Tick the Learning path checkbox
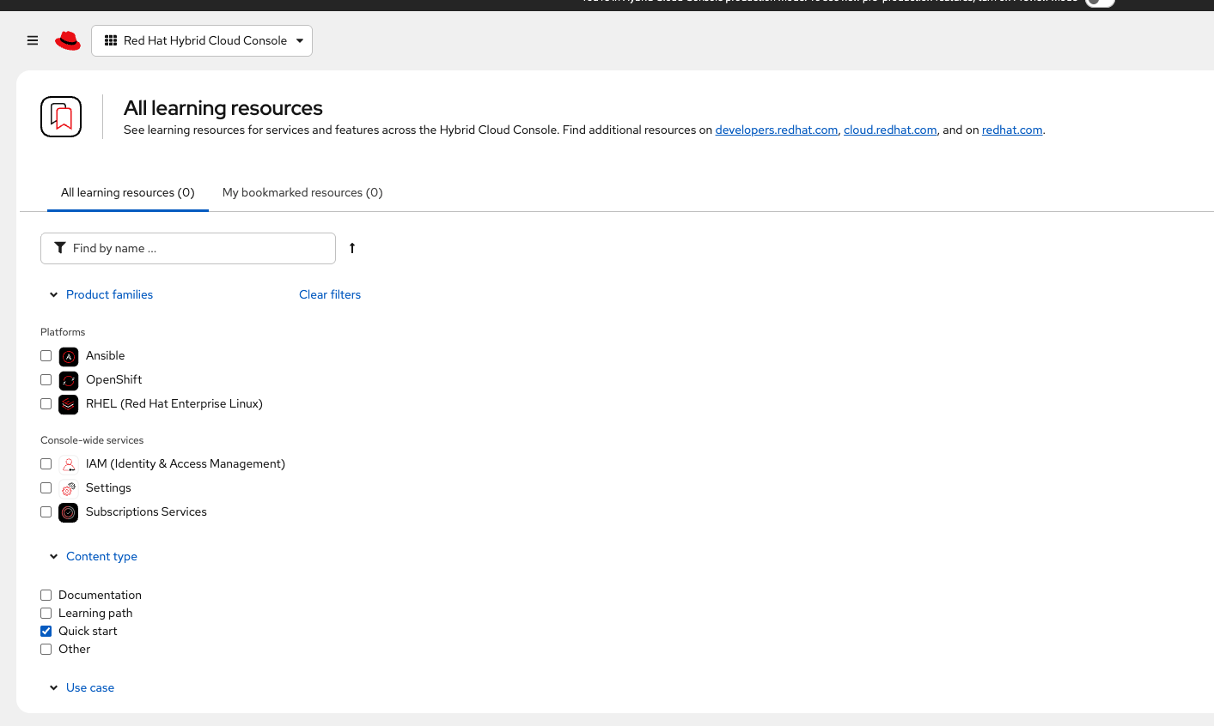 point(46,613)
